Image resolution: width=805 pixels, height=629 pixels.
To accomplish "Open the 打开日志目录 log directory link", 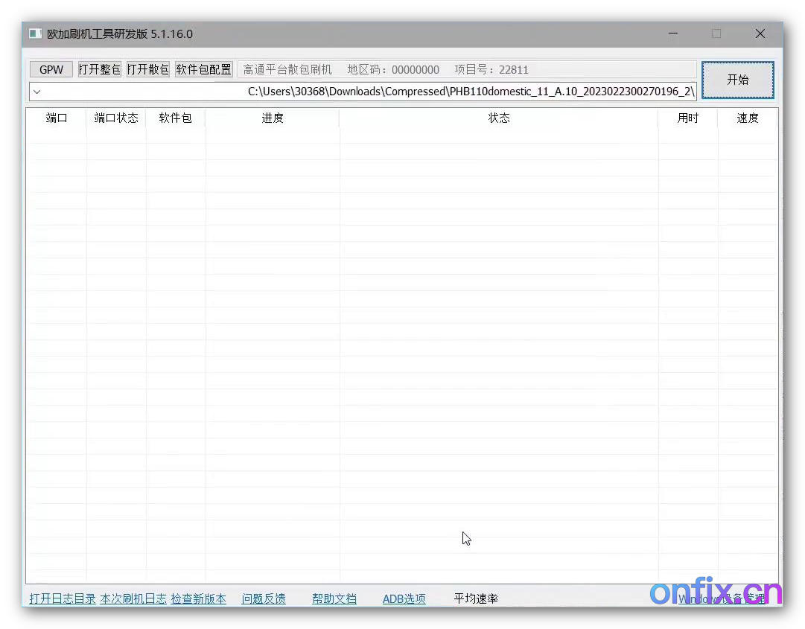I will [62, 598].
